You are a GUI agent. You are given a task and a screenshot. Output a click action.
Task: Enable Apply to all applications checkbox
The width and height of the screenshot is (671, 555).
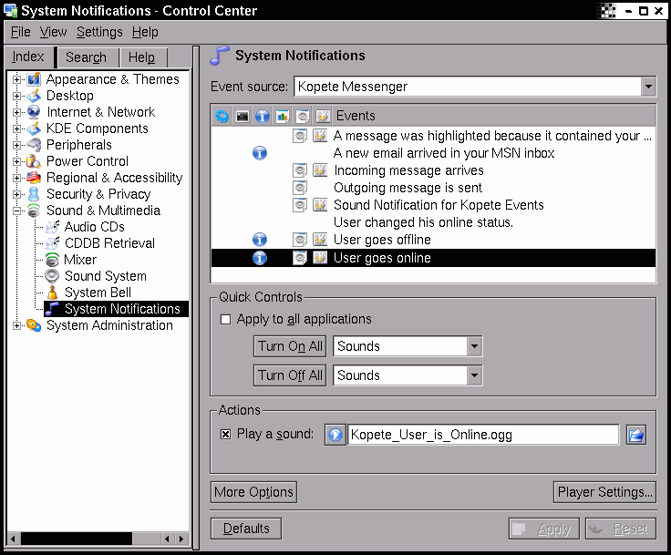pyautogui.click(x=226, y=320)
